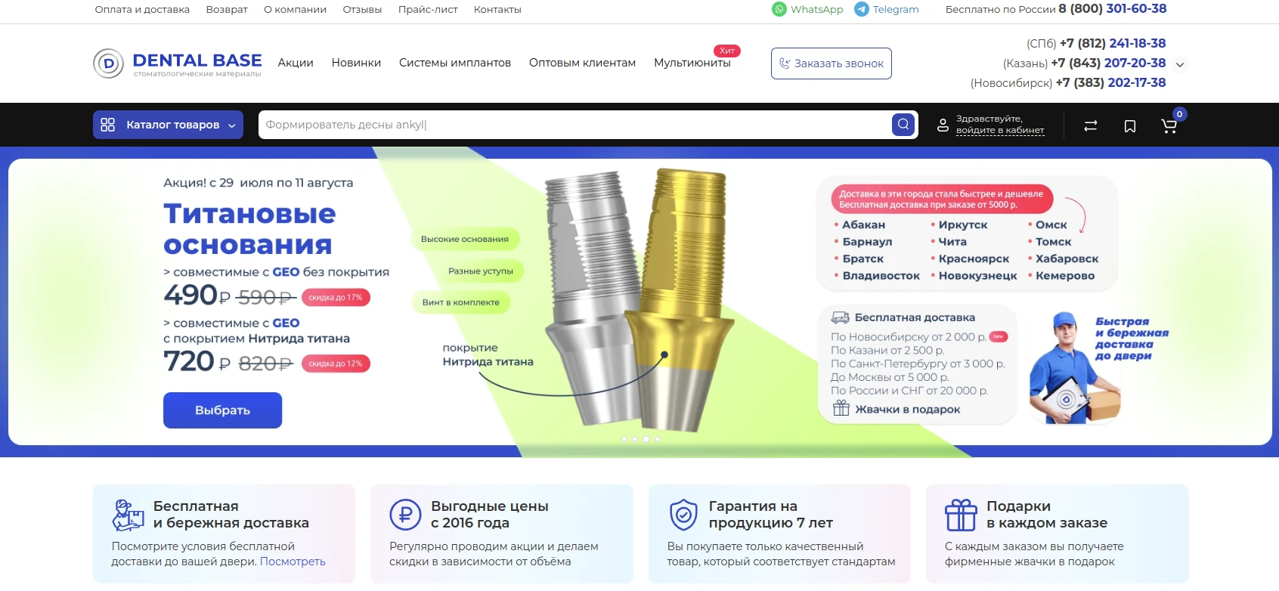Click the Telegram paper-plane icon
1279x591 pixels.
point(862,9)
